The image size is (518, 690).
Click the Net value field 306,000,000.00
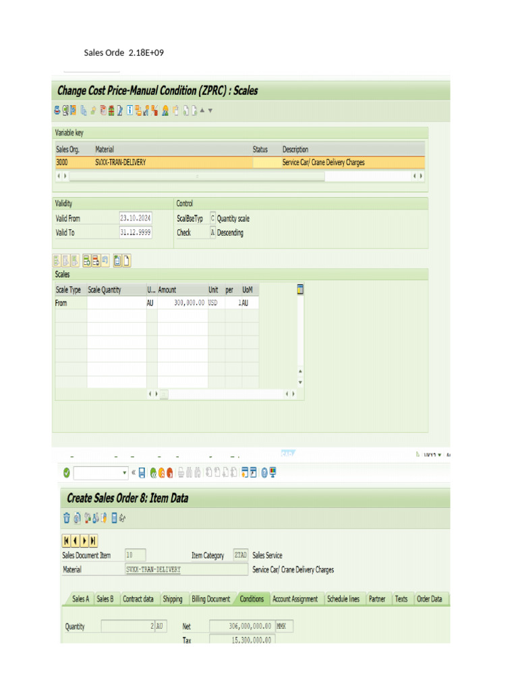pos(242,626)
